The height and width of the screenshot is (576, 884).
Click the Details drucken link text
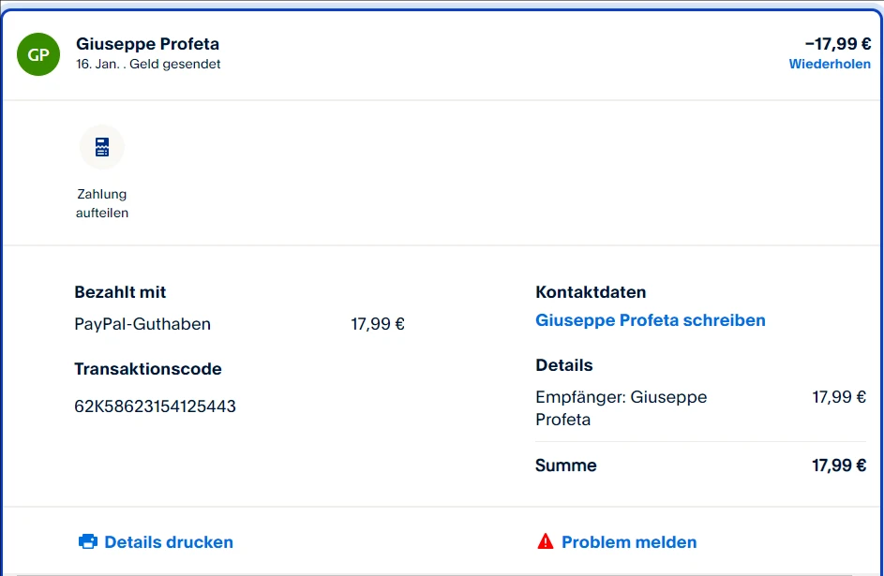(169, 542)
